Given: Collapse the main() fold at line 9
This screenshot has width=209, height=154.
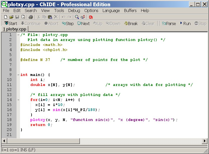Looking at the screenshot, I should pyautogui.click(x=18, y=75).
